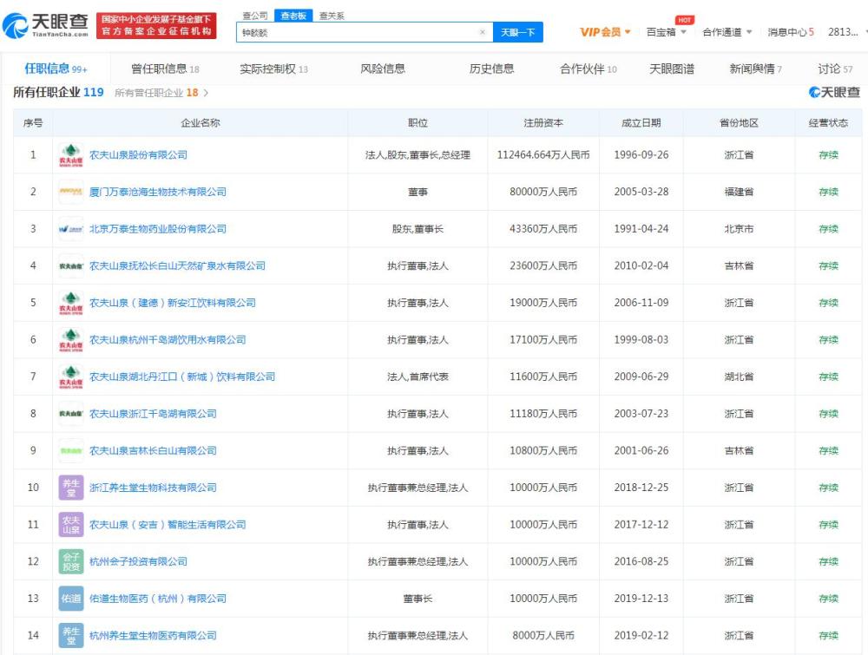
Task: Select the registered capital 112464.664万人民币
Action: pyautogui.click(x=543, y=155)
